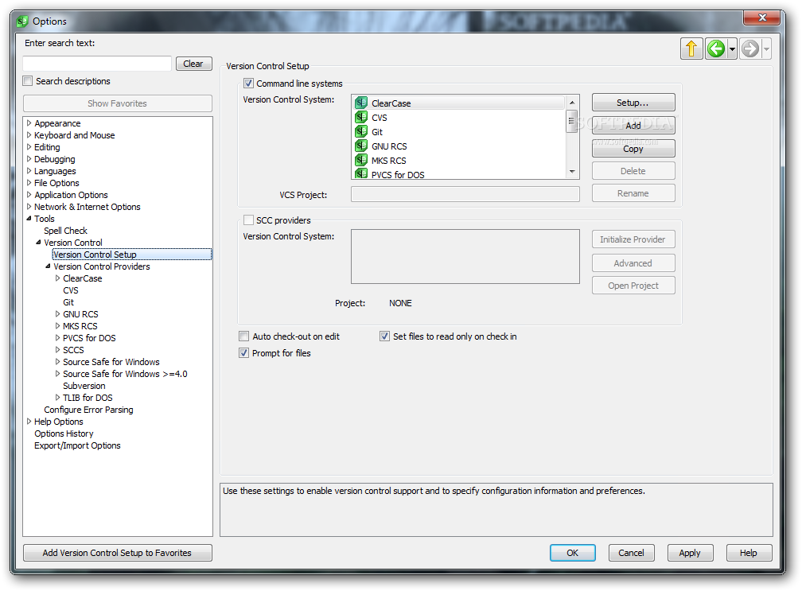Expand the Keyboard and Mouse node
Screen dimensions: 802x591
(x=29, y=135)
